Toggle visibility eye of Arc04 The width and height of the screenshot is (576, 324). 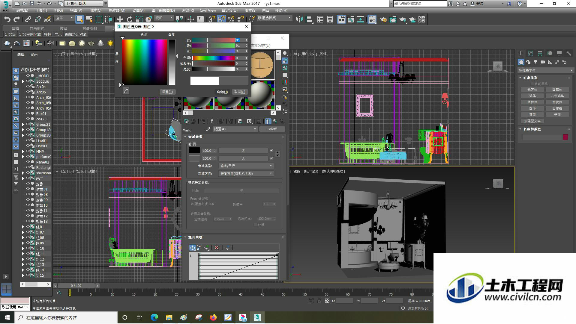click(x=28, y=87)
